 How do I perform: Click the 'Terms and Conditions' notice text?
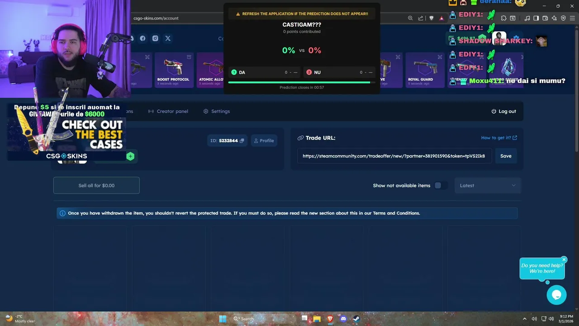[x=396, y=213]
